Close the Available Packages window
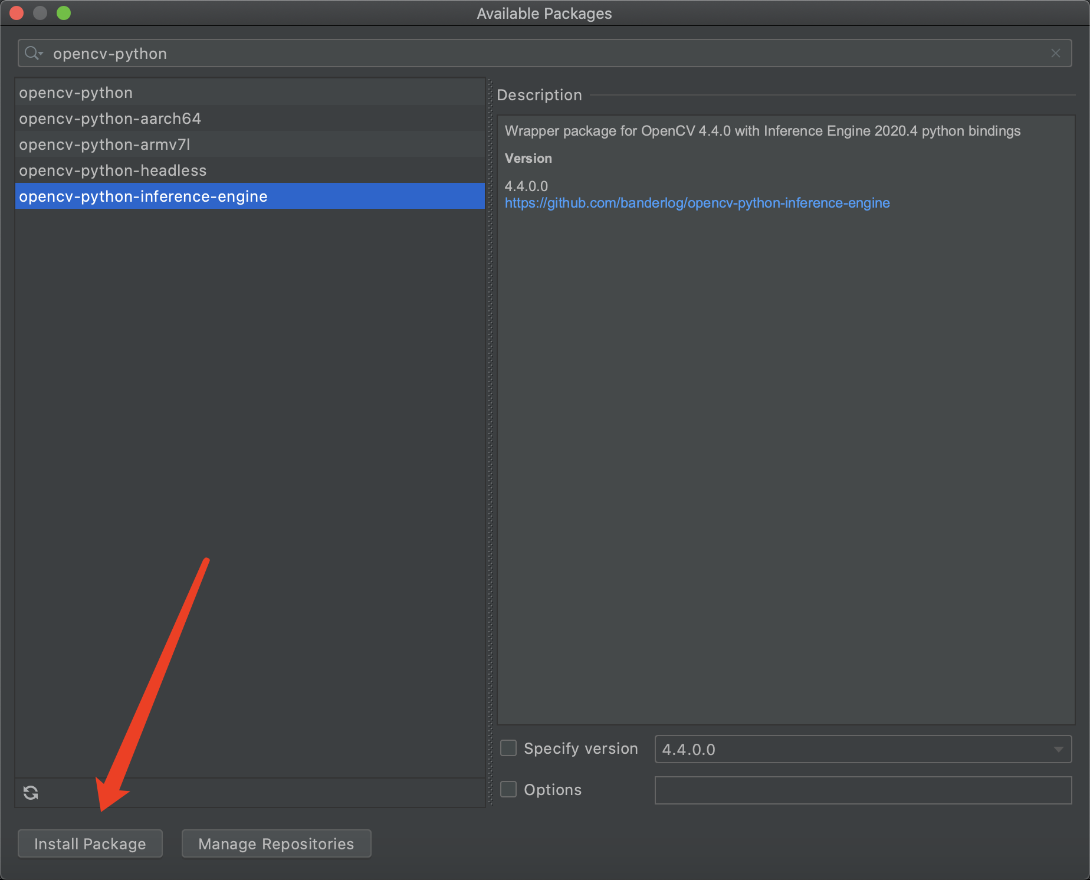The width and height of the screenshot is (1090, 880). (17, 13)
